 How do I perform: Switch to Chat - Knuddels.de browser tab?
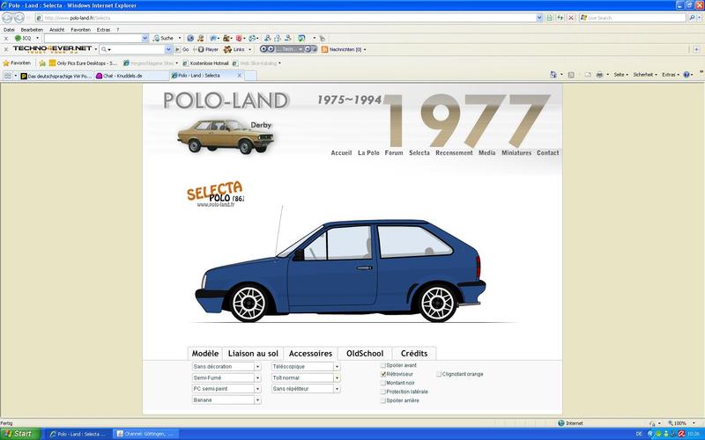point(131,76)
